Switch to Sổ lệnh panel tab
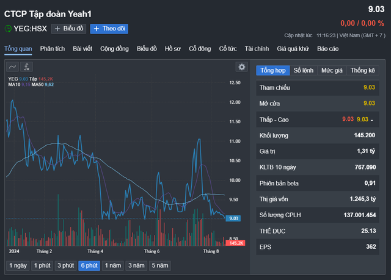This screenshot has width=391, height=280. click(303, 70)
